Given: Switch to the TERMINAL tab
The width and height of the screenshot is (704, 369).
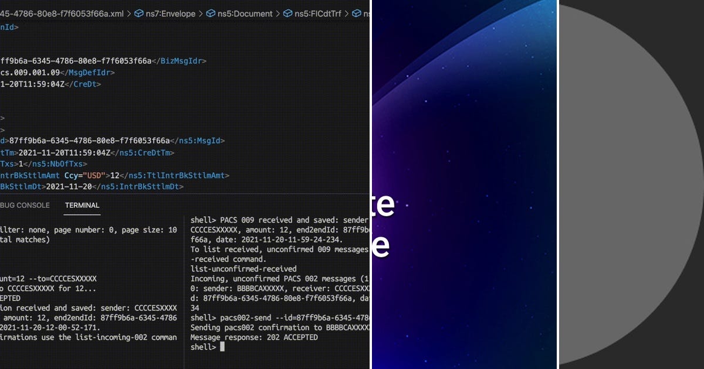Looking at the screenshot, I should click(82, 205).
